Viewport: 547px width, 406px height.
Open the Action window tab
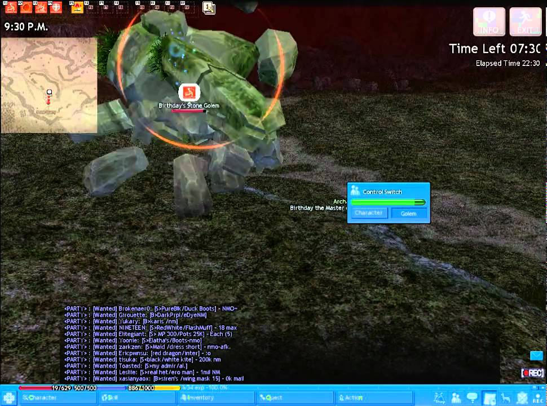374,398
